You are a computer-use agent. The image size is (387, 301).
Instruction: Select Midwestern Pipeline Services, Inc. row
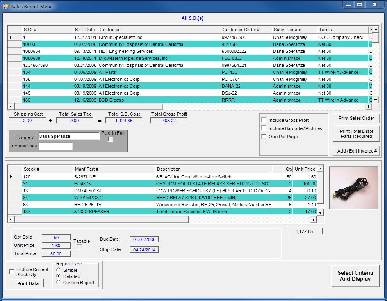tap(190, 58)
